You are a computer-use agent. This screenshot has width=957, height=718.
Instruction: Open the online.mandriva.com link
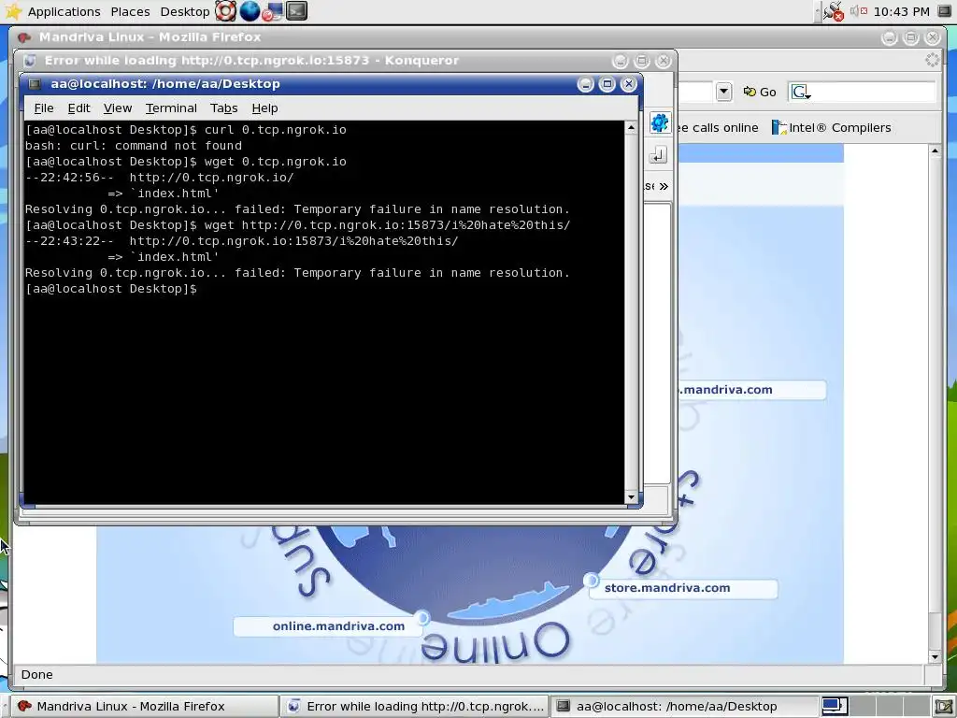click(338, 625)
